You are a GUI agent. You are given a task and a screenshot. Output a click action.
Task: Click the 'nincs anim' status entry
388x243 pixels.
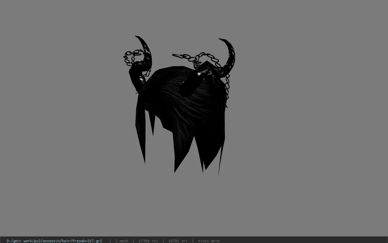point(209,241)
